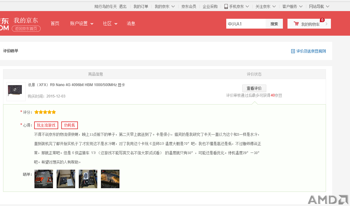Expand the 网站导航 dropdown
Viewport: 350px width, 206px height.
click(328, 6)
